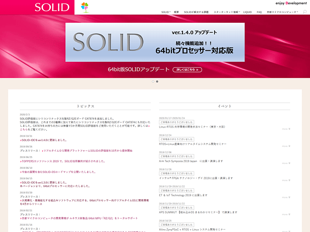The image size is (310, 232).
Task: Click the 詳しくはこちら banner button
Action: (x=187, y=70)
